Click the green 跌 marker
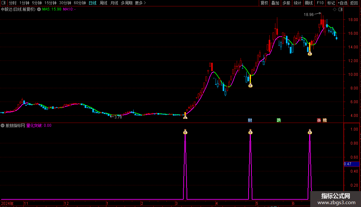This screenshot has width=361, height=207. [279, 120]
